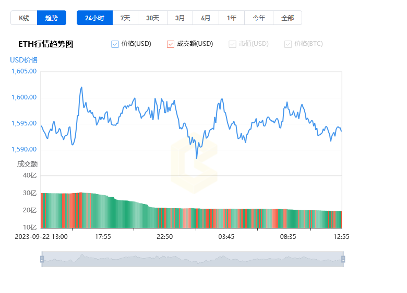
Task: Click the 08:35 time axis label
Action: (x=288, y=237)
